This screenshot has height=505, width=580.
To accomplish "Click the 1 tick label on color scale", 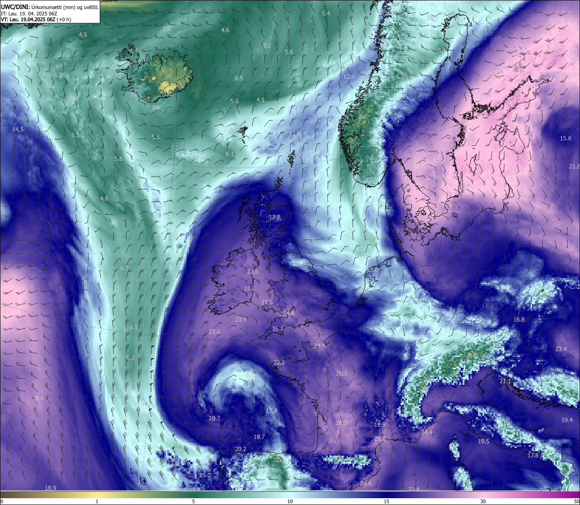I will (x=97, y=501).
